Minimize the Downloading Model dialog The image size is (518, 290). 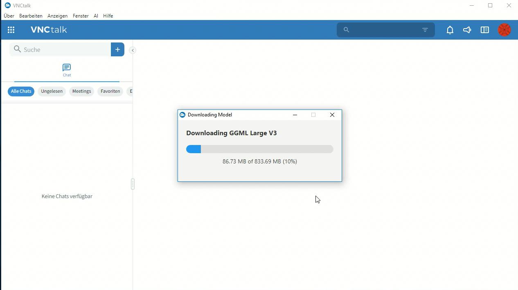[295, 115]
